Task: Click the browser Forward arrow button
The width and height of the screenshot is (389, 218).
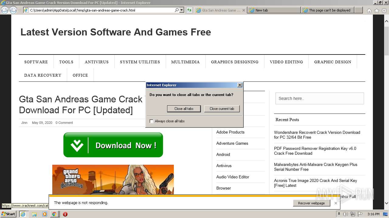Action: click(13, 10)
